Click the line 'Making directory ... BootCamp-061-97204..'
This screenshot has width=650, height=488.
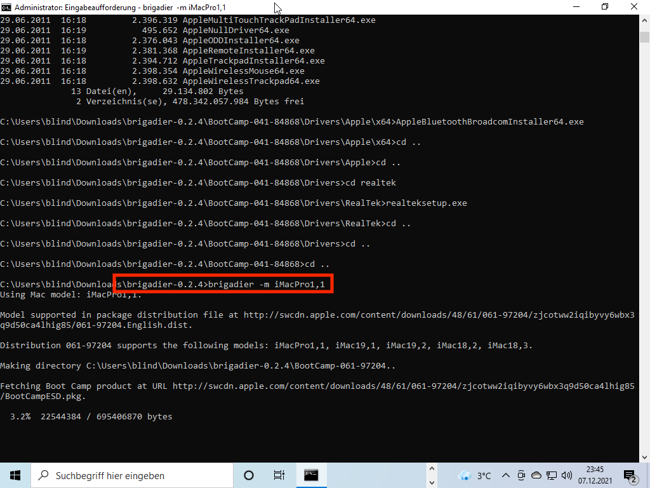[x=198, y=365]
